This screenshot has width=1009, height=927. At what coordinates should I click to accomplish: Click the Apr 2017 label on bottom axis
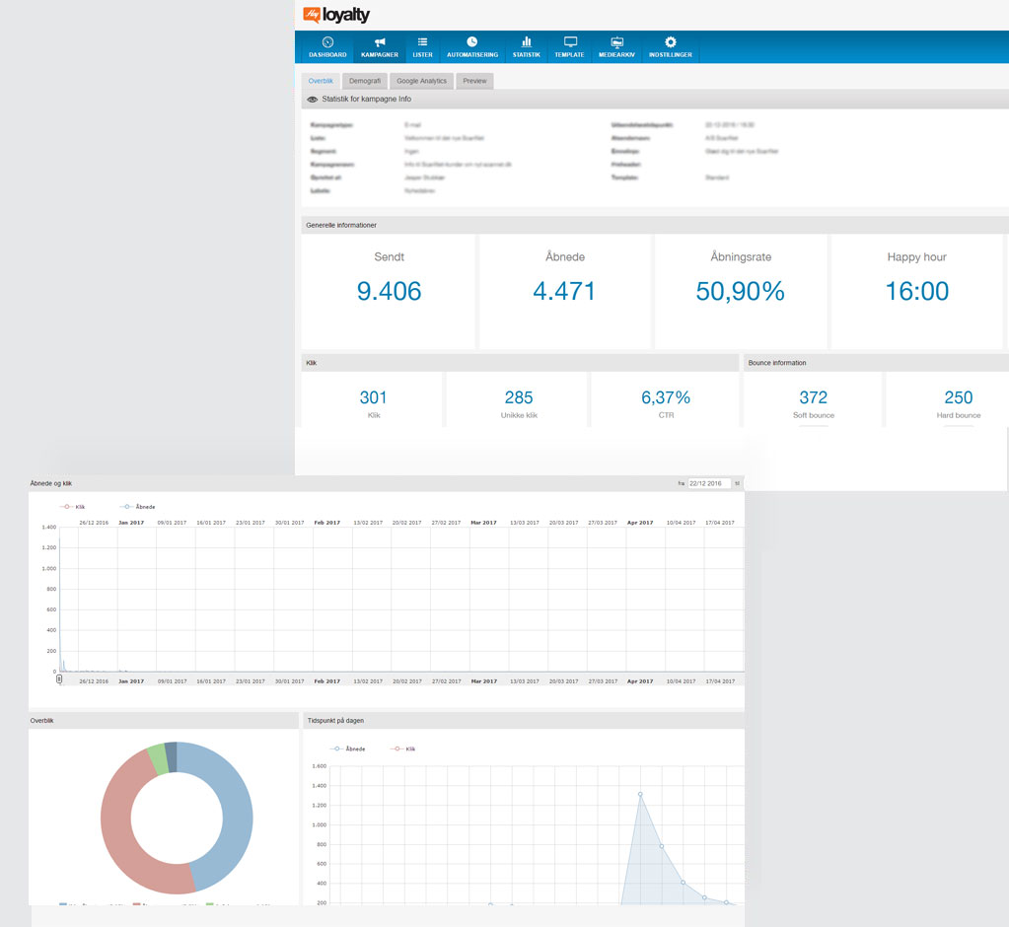pos(640,680)
